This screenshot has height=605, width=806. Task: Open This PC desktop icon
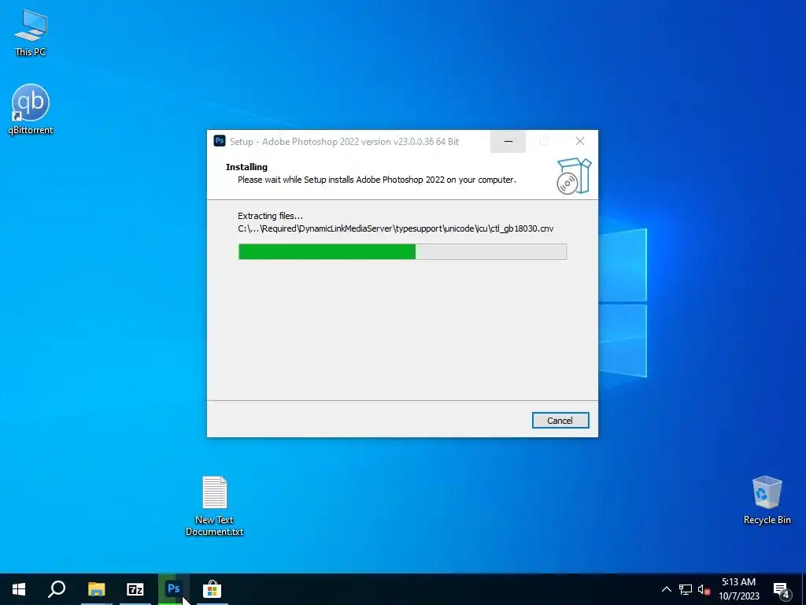[31, 32]
